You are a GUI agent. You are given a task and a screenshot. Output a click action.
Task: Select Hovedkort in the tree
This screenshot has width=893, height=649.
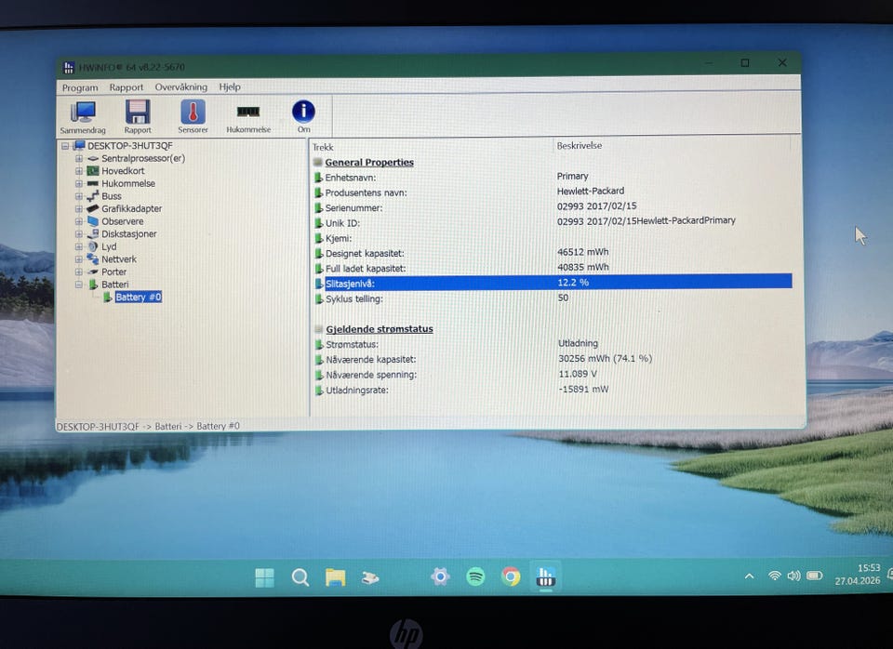point(123,171)
